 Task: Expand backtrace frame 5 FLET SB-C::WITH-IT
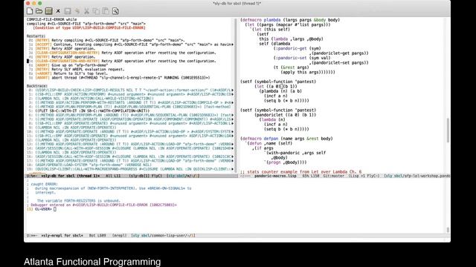[x=89, y=111]
